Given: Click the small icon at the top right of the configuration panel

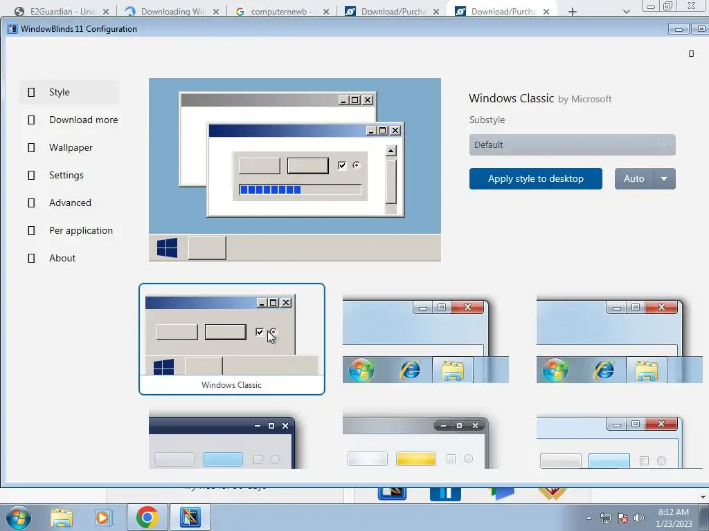Looking at the screenshot, I should [691, 54].
